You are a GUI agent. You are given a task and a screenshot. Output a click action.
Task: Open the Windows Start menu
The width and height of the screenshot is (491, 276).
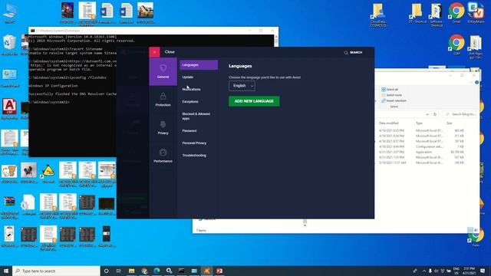[x=6, y=271]
